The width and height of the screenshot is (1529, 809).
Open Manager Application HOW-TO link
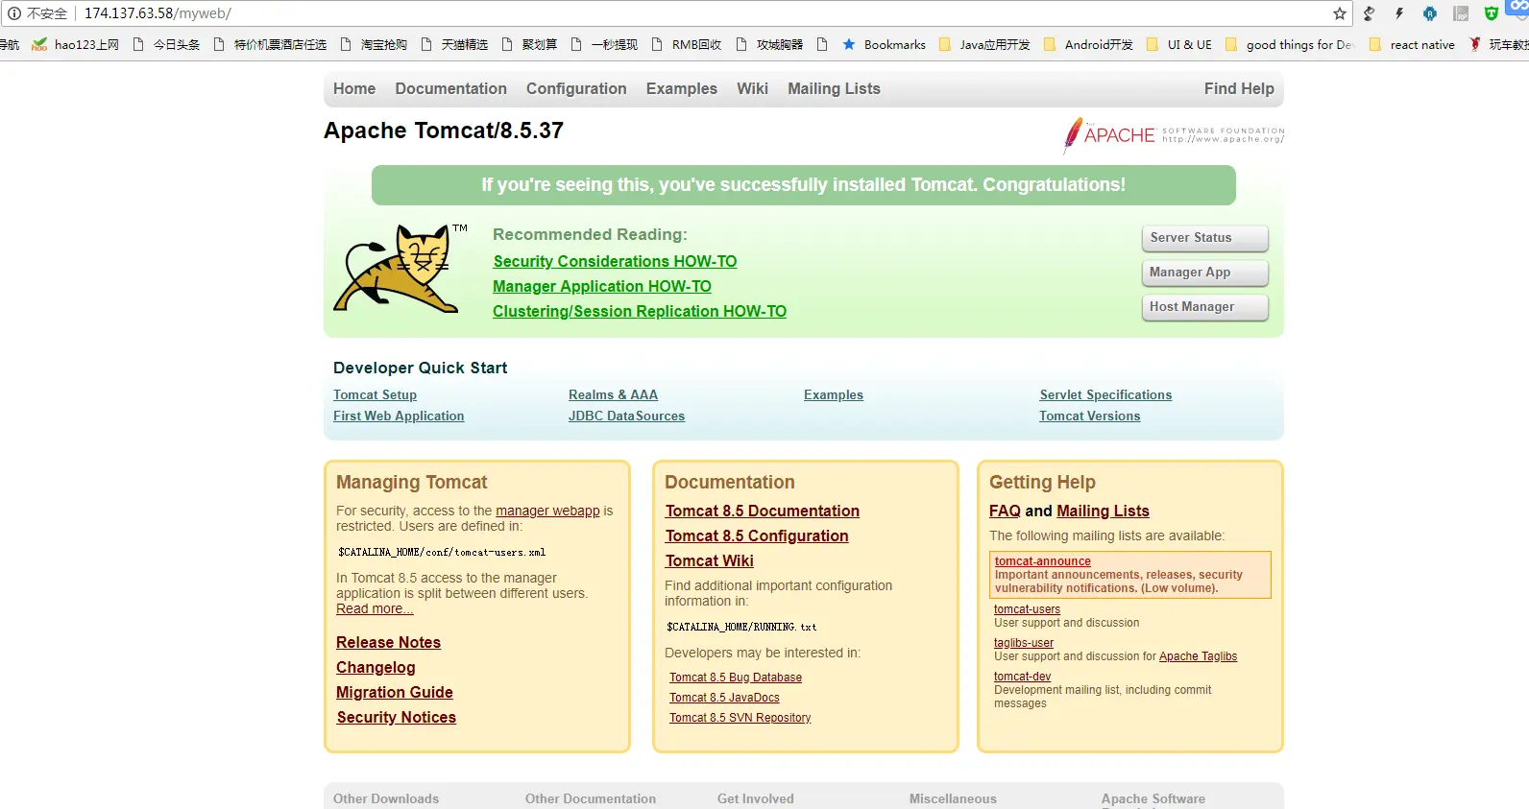click(x=602, y=286)
